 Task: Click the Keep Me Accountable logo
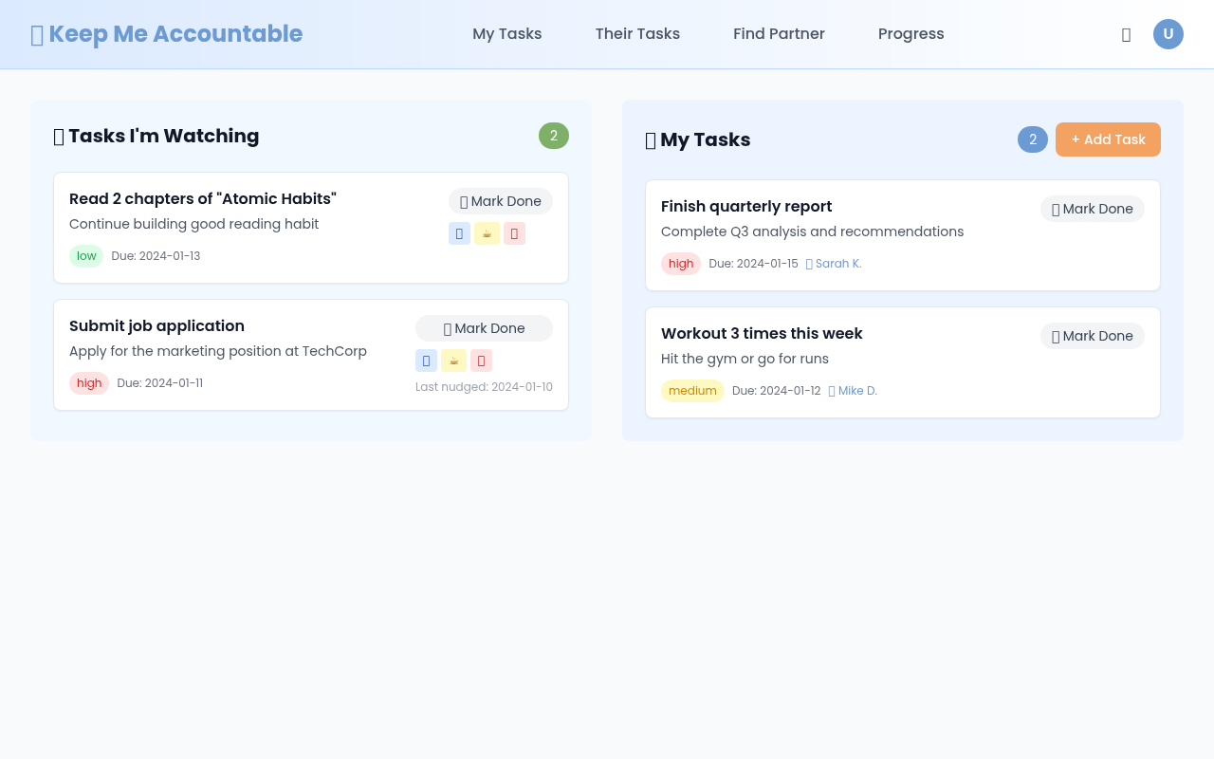166,34
